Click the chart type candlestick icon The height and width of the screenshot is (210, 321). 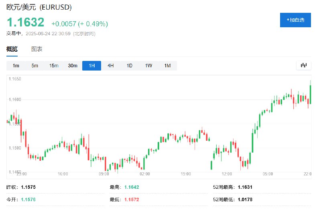304,65
